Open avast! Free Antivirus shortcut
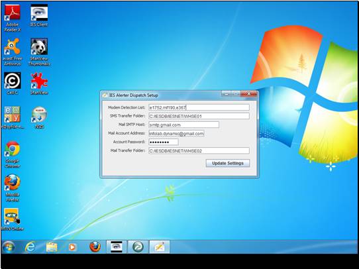Viewport: 359px width, 269px height. click(13, 52)
